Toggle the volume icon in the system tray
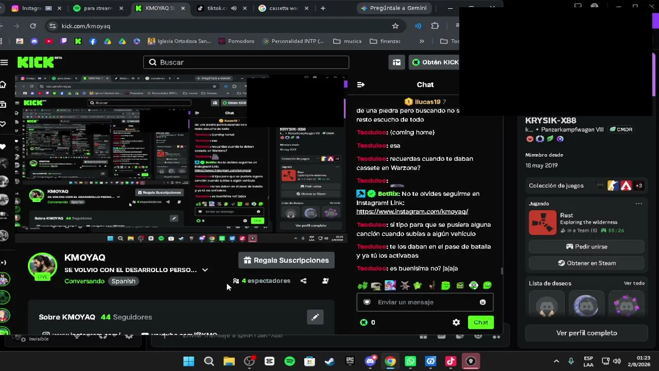The image size is (659, 371). [617, 361]
